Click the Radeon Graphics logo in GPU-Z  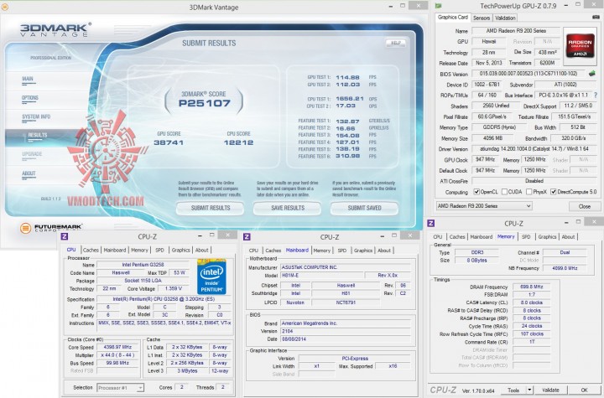click(x=580, y=45)
